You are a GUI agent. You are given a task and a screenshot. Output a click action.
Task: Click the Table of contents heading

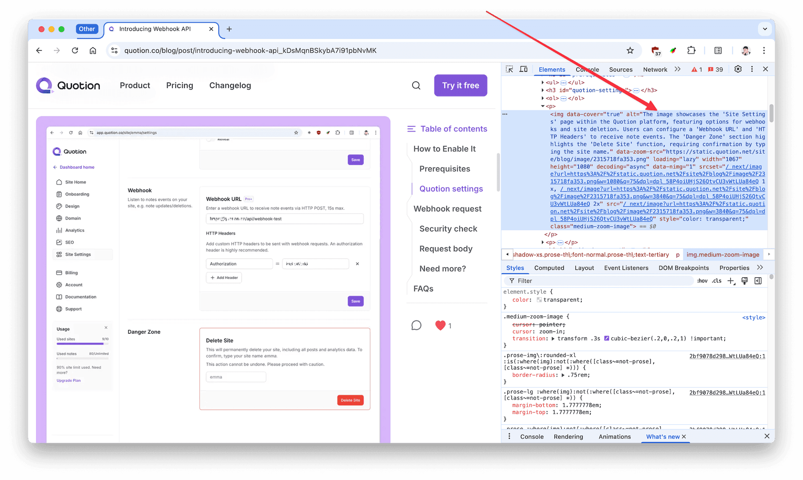(453, 129)
